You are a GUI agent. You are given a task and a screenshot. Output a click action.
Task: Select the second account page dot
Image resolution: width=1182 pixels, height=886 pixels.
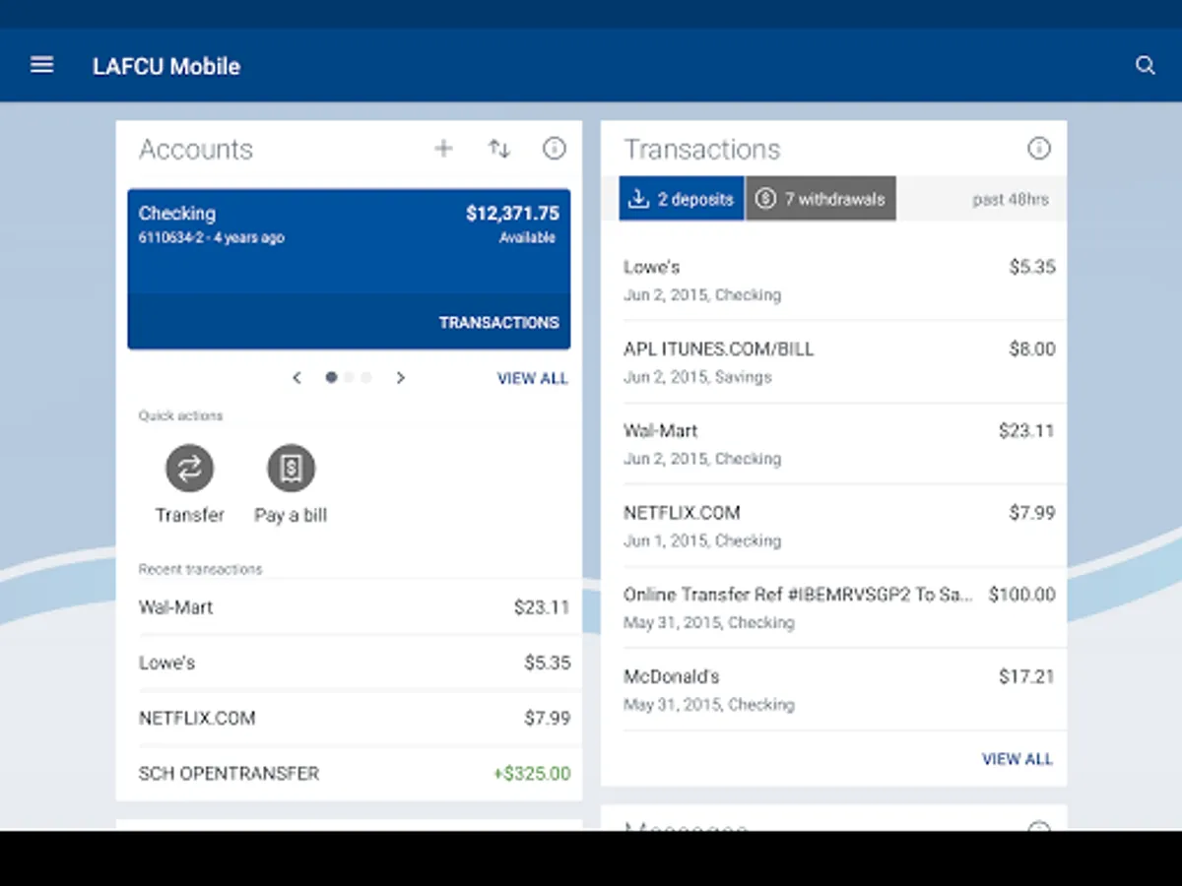click(349, 377)
